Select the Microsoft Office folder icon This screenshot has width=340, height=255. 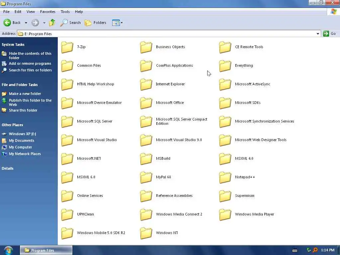pyautogui.click(x=146, y=103)
